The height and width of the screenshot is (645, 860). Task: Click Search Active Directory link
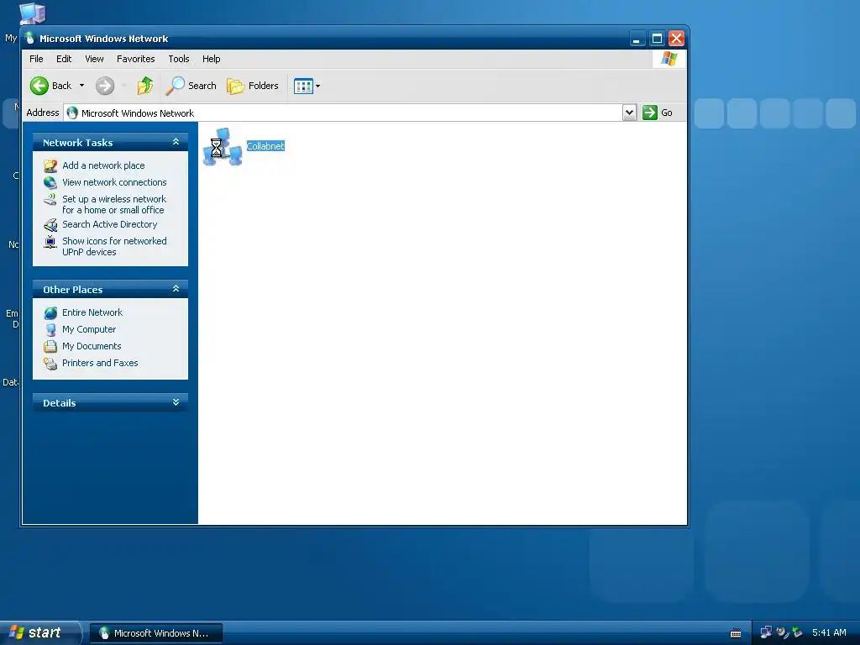tap(110, 224)
